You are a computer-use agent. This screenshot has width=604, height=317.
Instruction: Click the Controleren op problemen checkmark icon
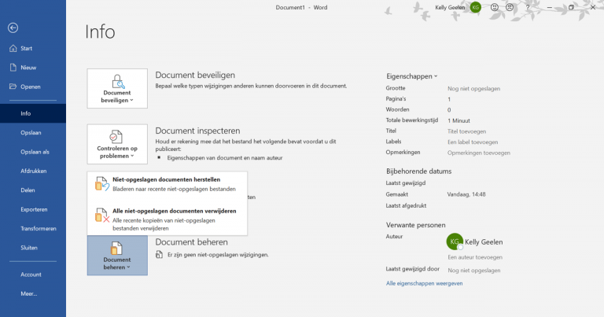click(x=116, y=137)
